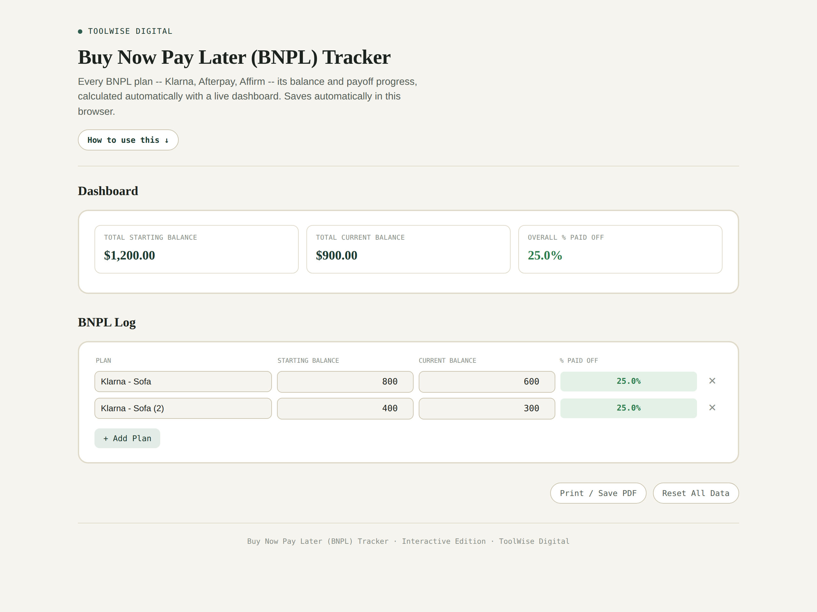Click the + Add Plan button

[127, 438]
